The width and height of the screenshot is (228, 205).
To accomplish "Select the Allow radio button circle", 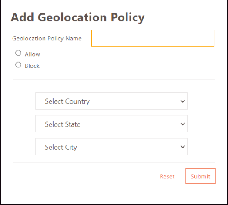I will (18, 53).
